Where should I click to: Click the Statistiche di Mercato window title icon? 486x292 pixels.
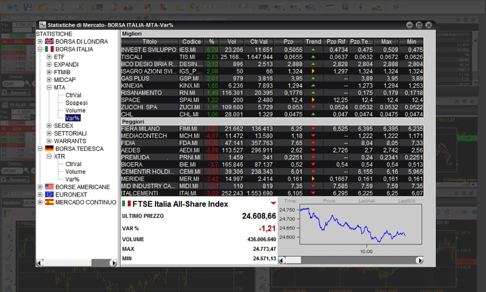(43, 25)
